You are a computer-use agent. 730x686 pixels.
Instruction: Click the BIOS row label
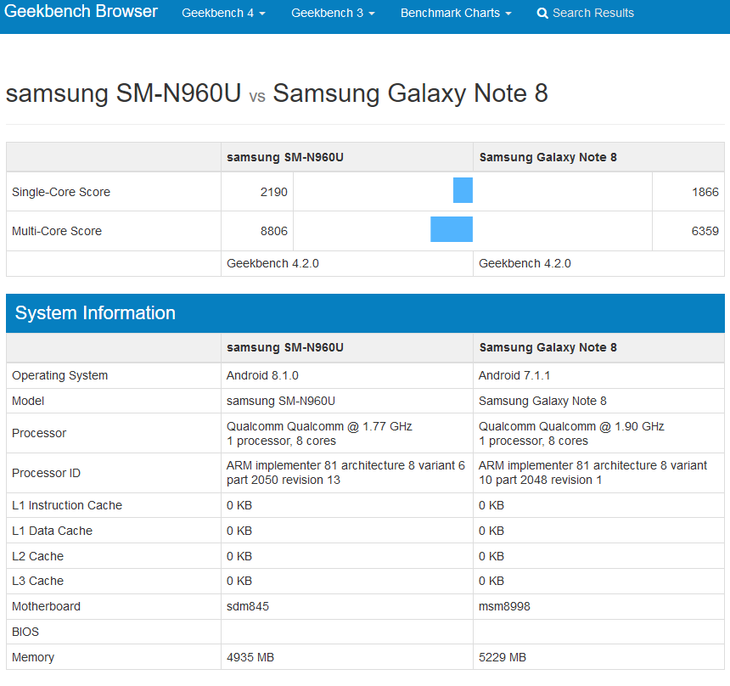coord(25,632)
